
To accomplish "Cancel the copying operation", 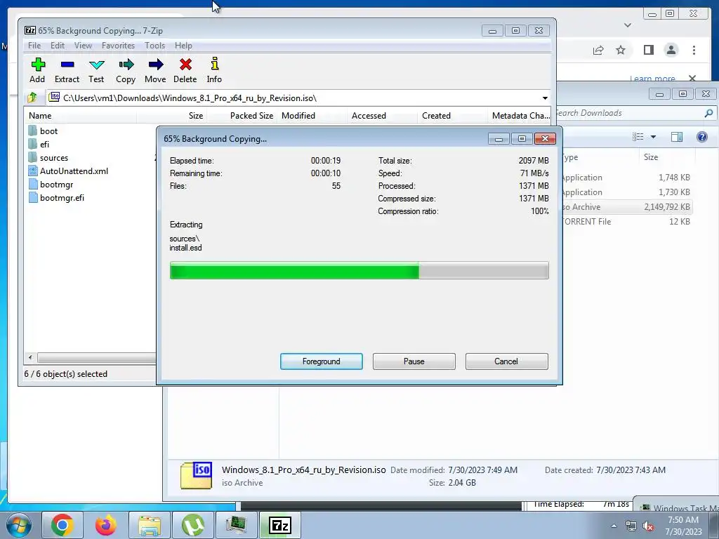I will pyautogui.click(x=506, y=361).
